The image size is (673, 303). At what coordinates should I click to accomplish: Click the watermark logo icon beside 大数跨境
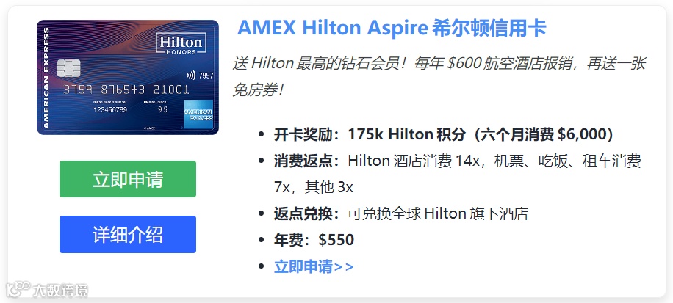click(x=18, y=290)
